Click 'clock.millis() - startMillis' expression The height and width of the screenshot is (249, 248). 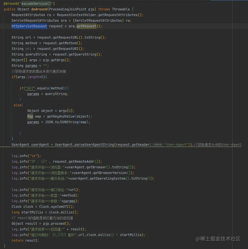[114, 235]
